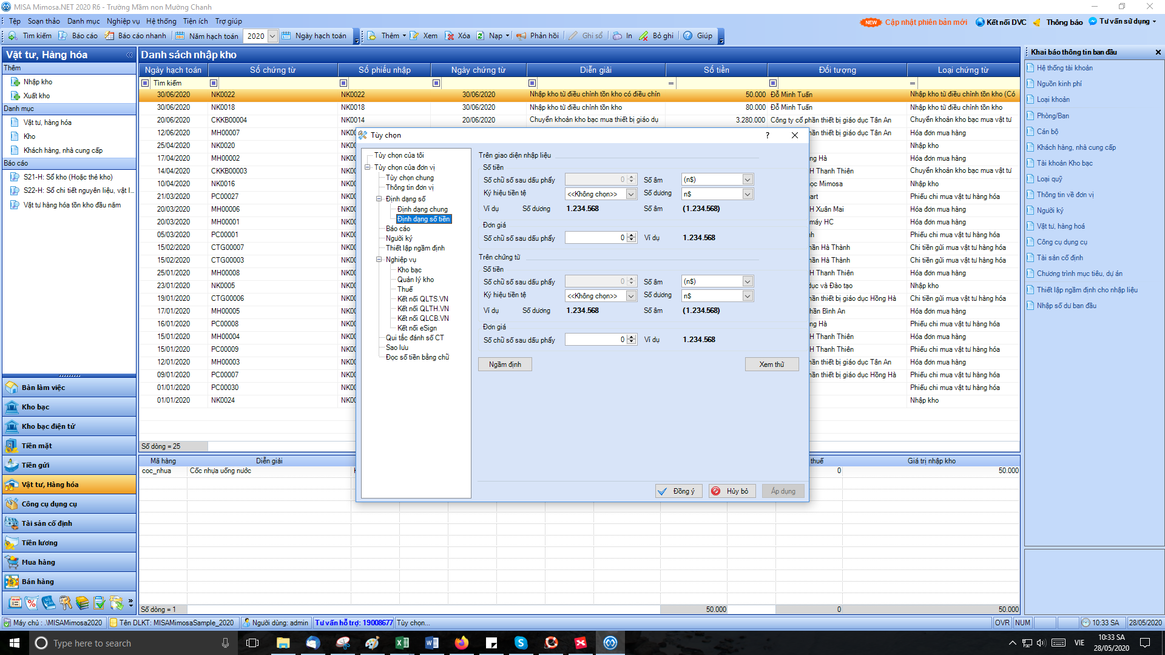Open the Công cụ dụng cụ section
Viewport: 1165px width, 655px height.
point(69,504)
